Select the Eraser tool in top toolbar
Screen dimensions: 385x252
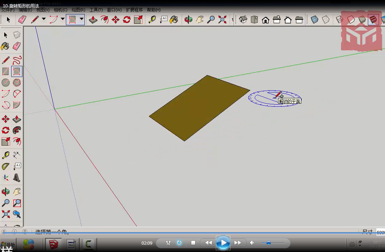(22, 20)
